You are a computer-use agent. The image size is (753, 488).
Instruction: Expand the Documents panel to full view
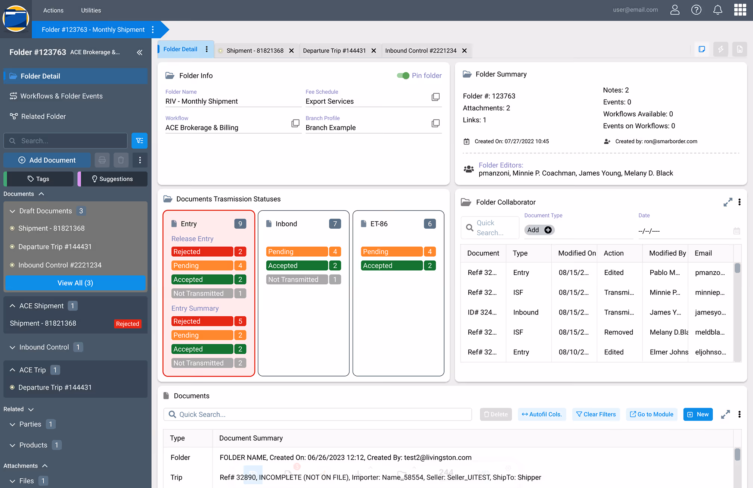pyautogui.click(x=725, y=415)
